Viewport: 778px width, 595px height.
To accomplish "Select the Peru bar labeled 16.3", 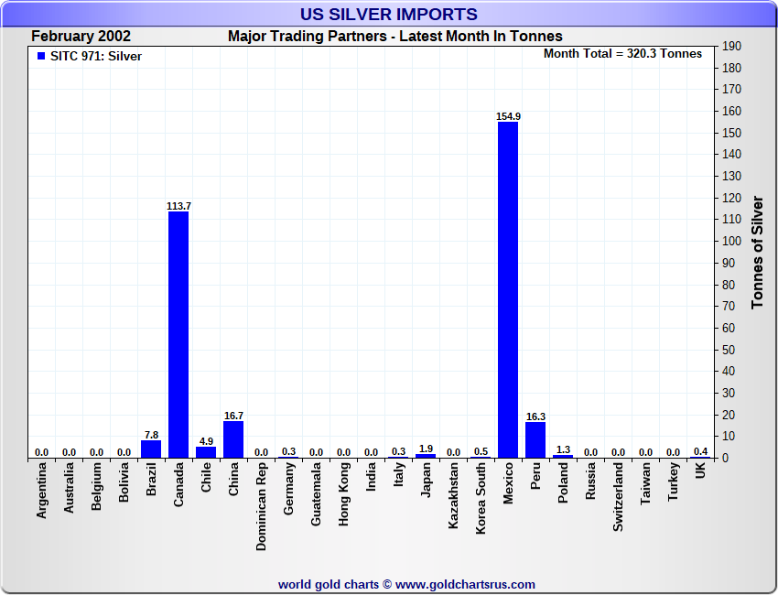I will (x=535, y=440).
